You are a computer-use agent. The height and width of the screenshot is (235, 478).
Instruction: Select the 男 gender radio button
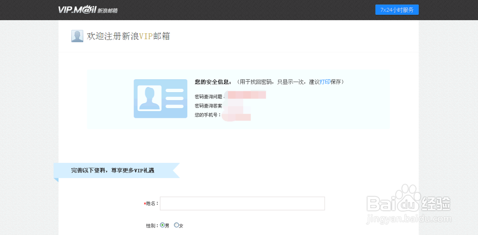click(x=162, y=225)
